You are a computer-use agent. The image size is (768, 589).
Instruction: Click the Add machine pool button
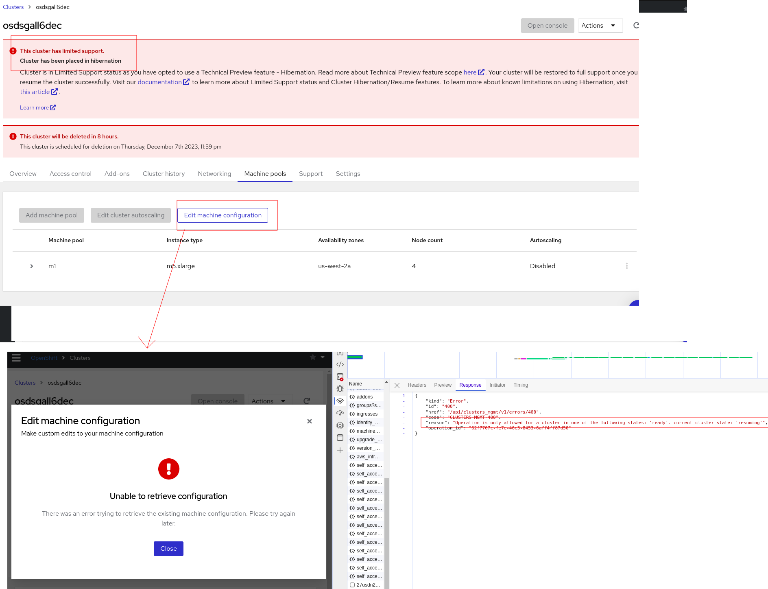click(x=52, y=215)
